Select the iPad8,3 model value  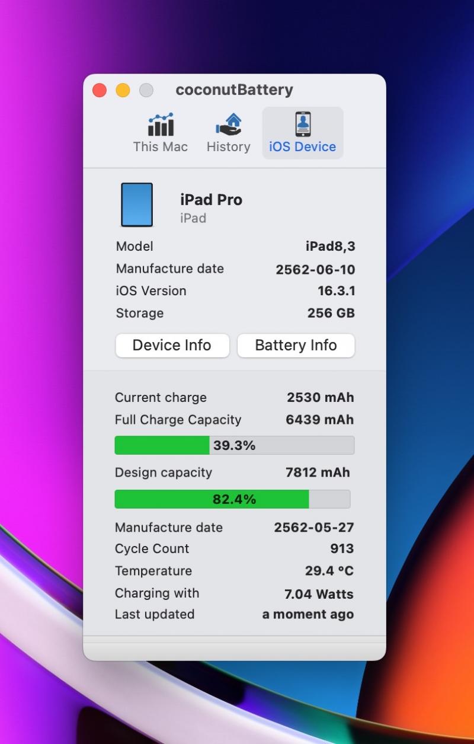pyautogui.click(x=331, y=247)
